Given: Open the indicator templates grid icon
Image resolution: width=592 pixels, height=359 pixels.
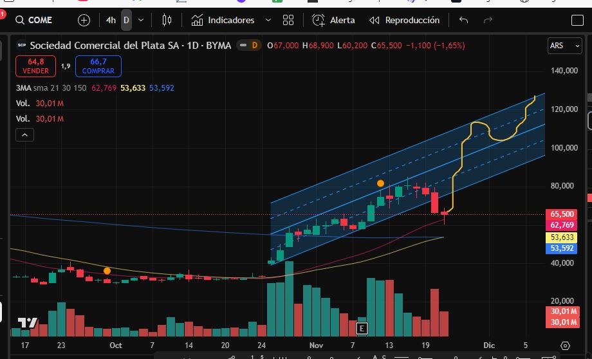Looking at the screenshot, I should (x=288, y=20).
